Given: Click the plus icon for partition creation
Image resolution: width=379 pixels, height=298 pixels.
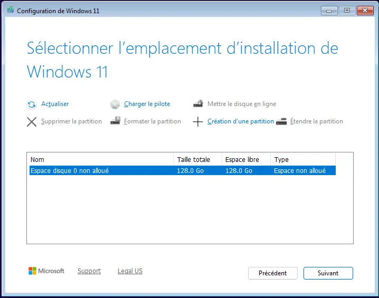Looking at the screenshot, I should click(x=198, y=122).
